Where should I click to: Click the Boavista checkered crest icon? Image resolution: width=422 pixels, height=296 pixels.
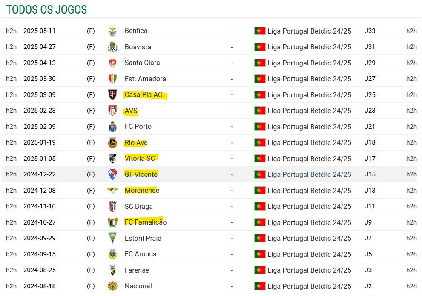point(112,47)
